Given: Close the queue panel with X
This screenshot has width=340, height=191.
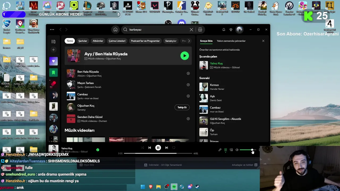Looking at the screenshot, I should click(x=263, y=41).
